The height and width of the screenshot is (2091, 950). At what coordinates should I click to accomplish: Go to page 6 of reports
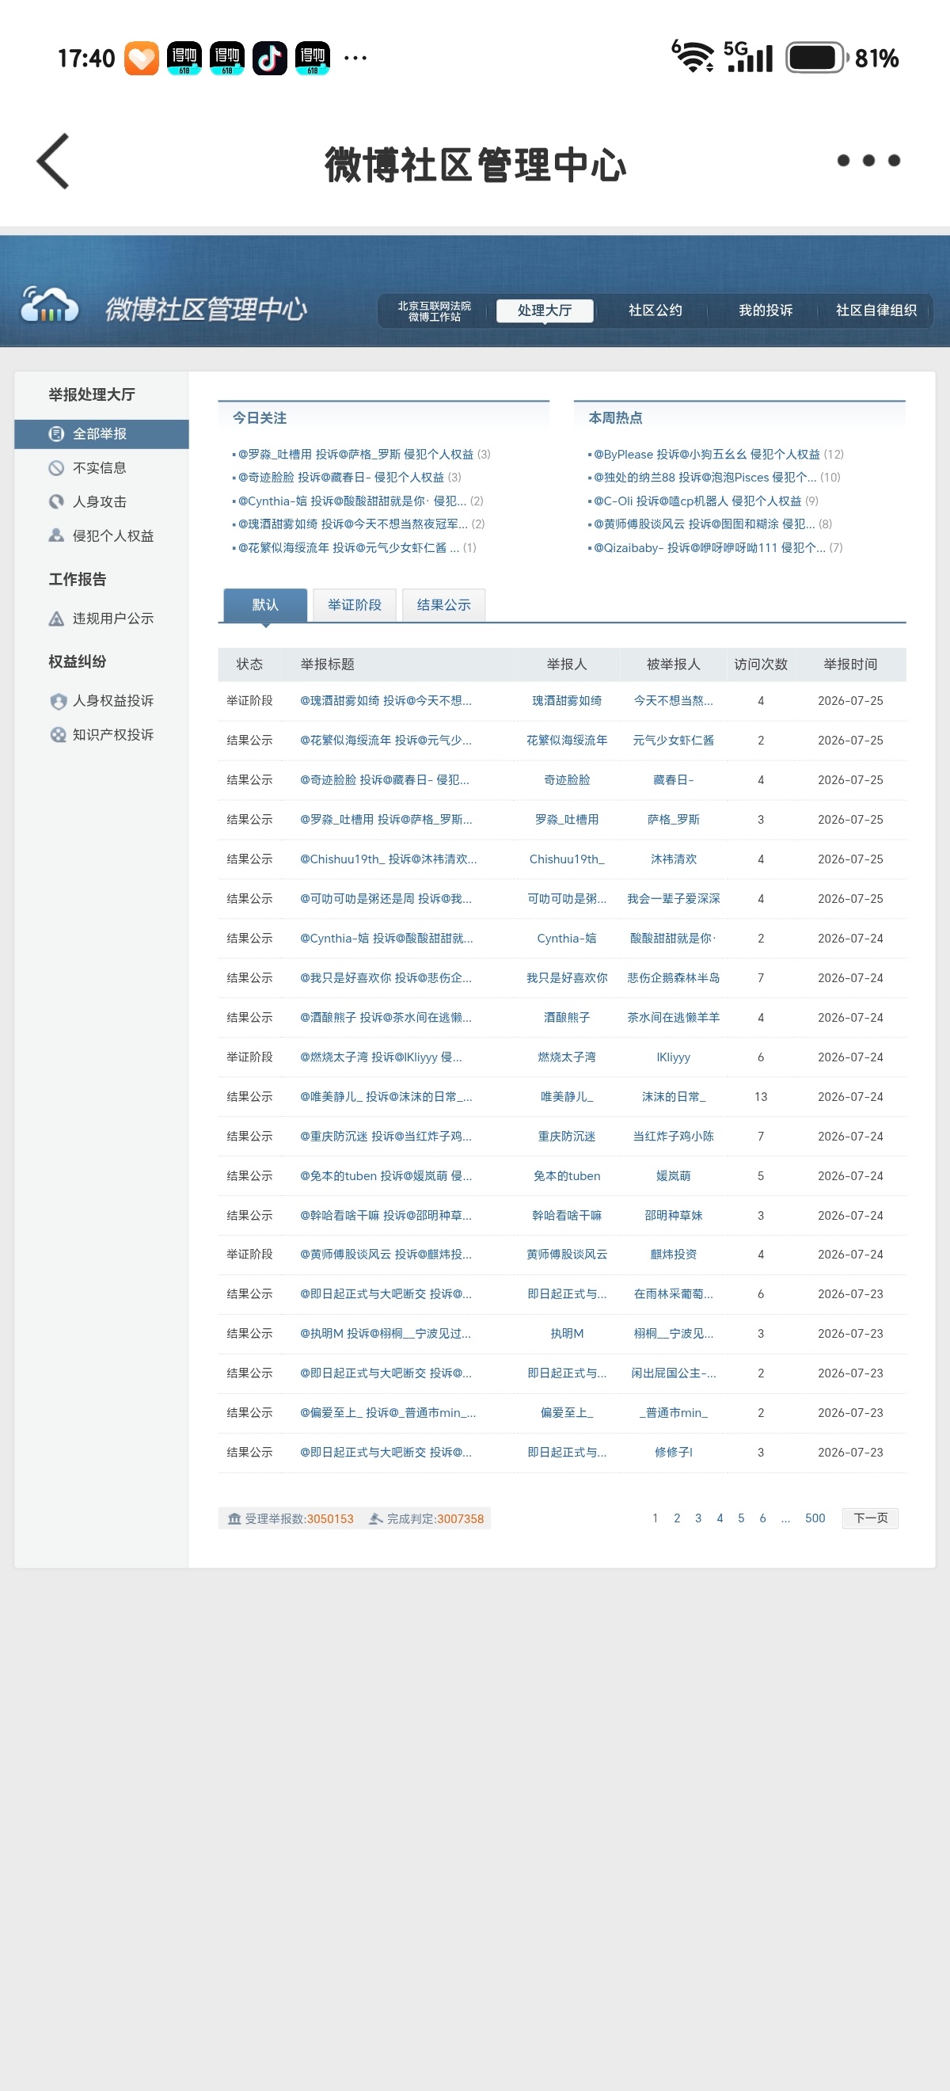762,1518
